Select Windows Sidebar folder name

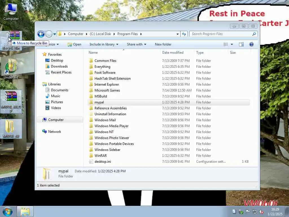[107, 150]
